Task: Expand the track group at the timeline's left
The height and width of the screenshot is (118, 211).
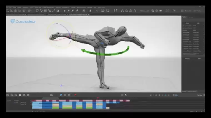Action: (x=7, y=101)
